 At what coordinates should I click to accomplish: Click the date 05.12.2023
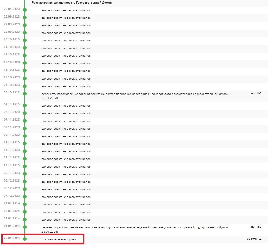tap(12, 180)
